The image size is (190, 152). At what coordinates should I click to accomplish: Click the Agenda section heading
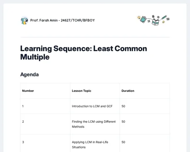coord(29,74)
